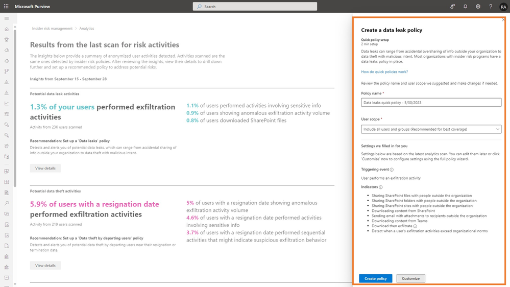Open the settings gear in header
The width and height of the screenshot is (510, 287).
478,6
